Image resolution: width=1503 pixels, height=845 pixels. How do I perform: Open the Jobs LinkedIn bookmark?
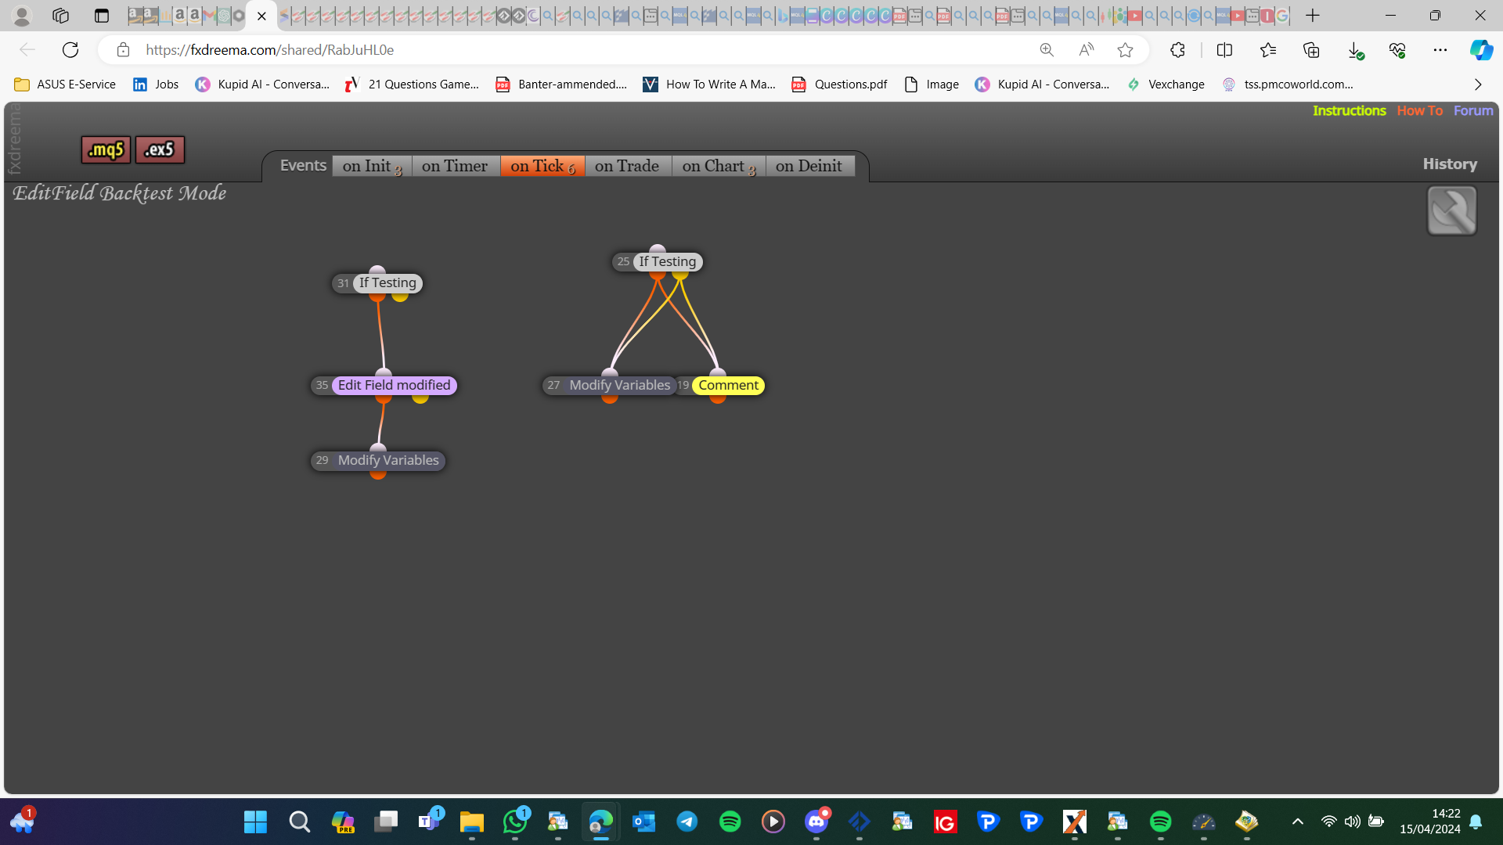coord(156,84)
